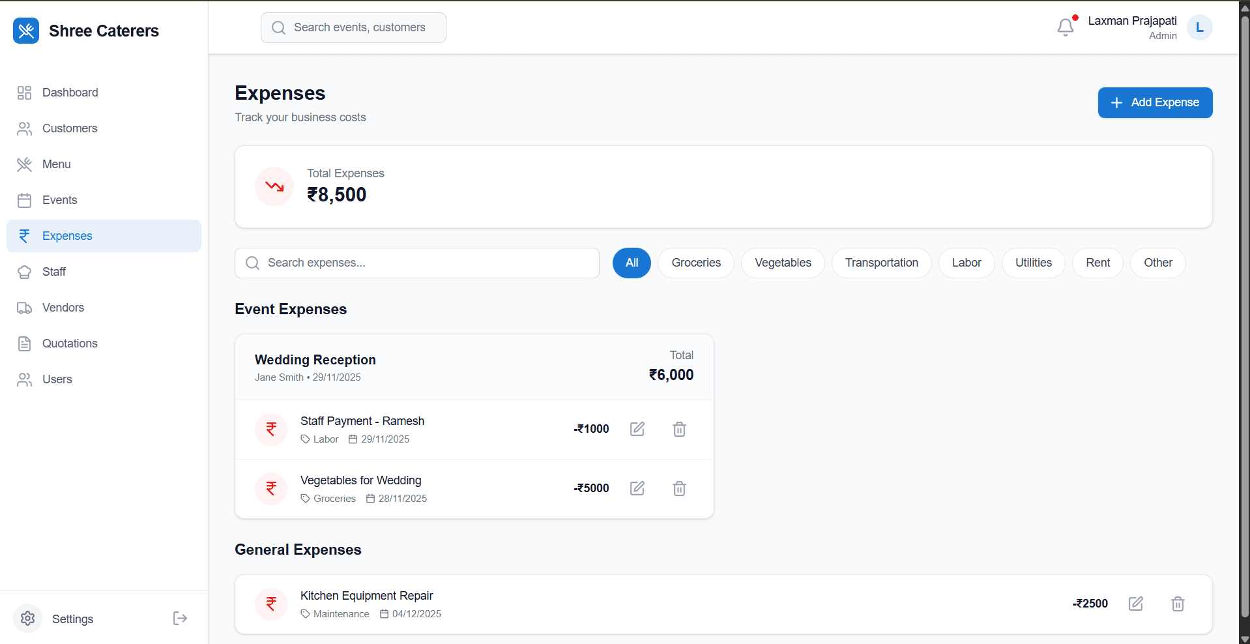Click the notification bell icon
1250x644 pixels.
click(1066, 27)
